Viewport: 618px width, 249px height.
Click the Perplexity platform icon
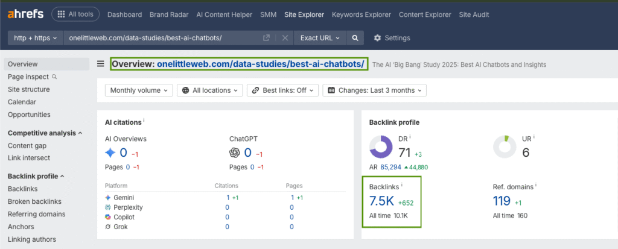point(107,207)
